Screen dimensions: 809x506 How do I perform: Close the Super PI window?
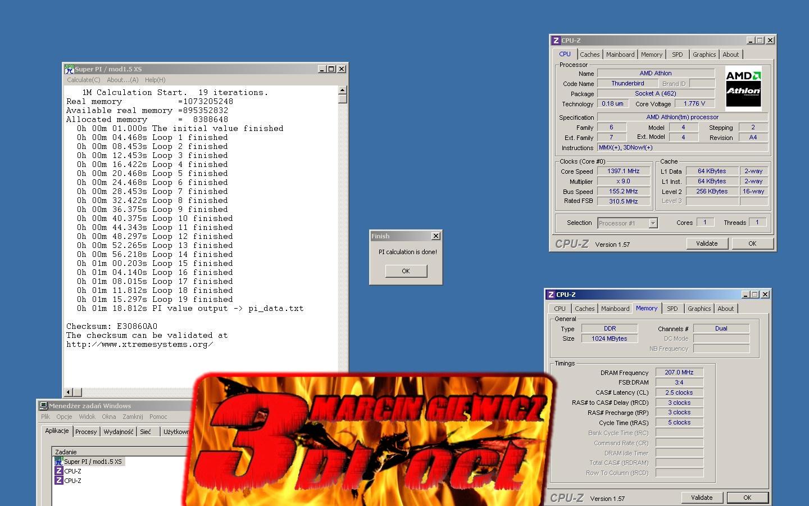click(x=342, y=69)
